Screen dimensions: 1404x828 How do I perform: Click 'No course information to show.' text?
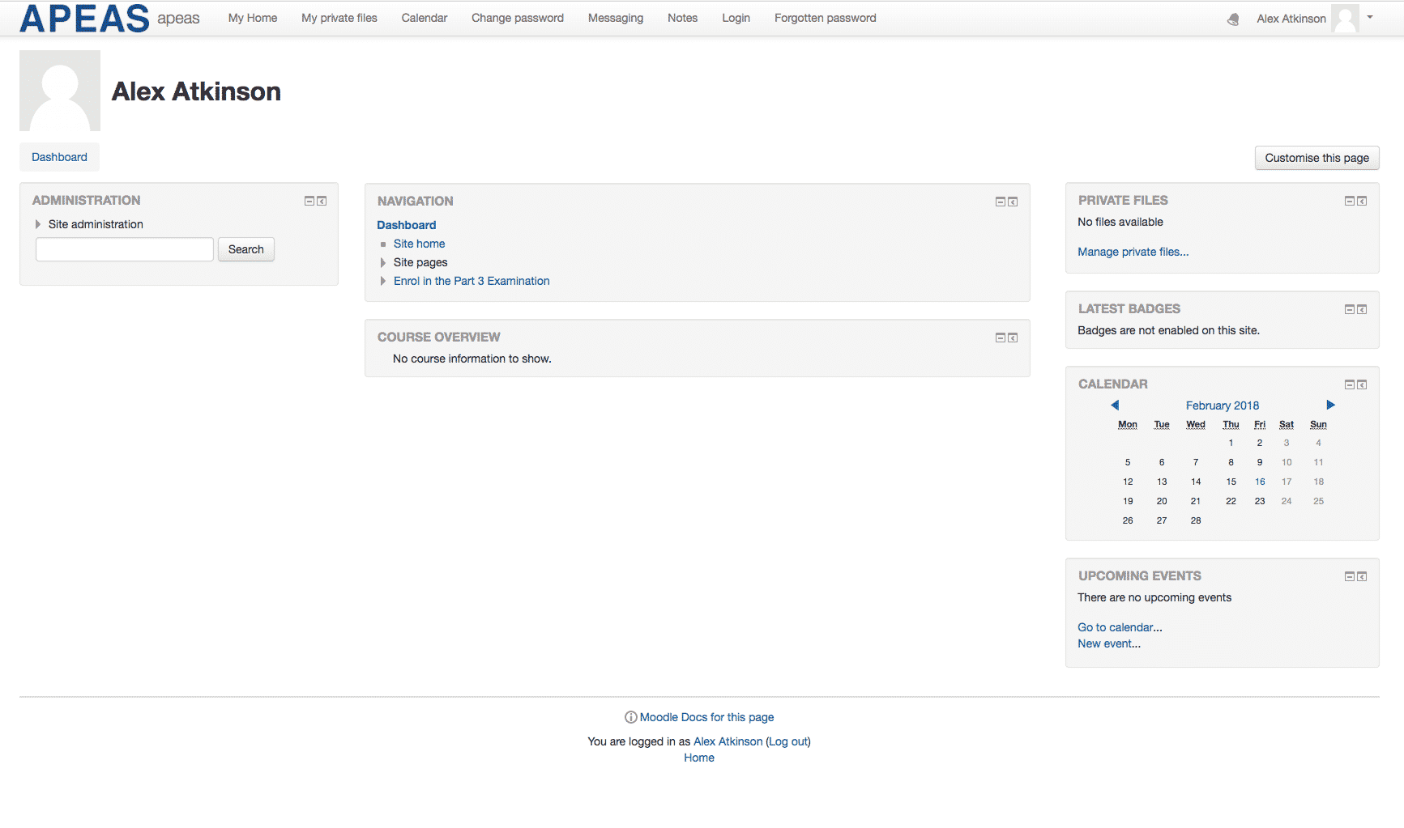[472, 359]
